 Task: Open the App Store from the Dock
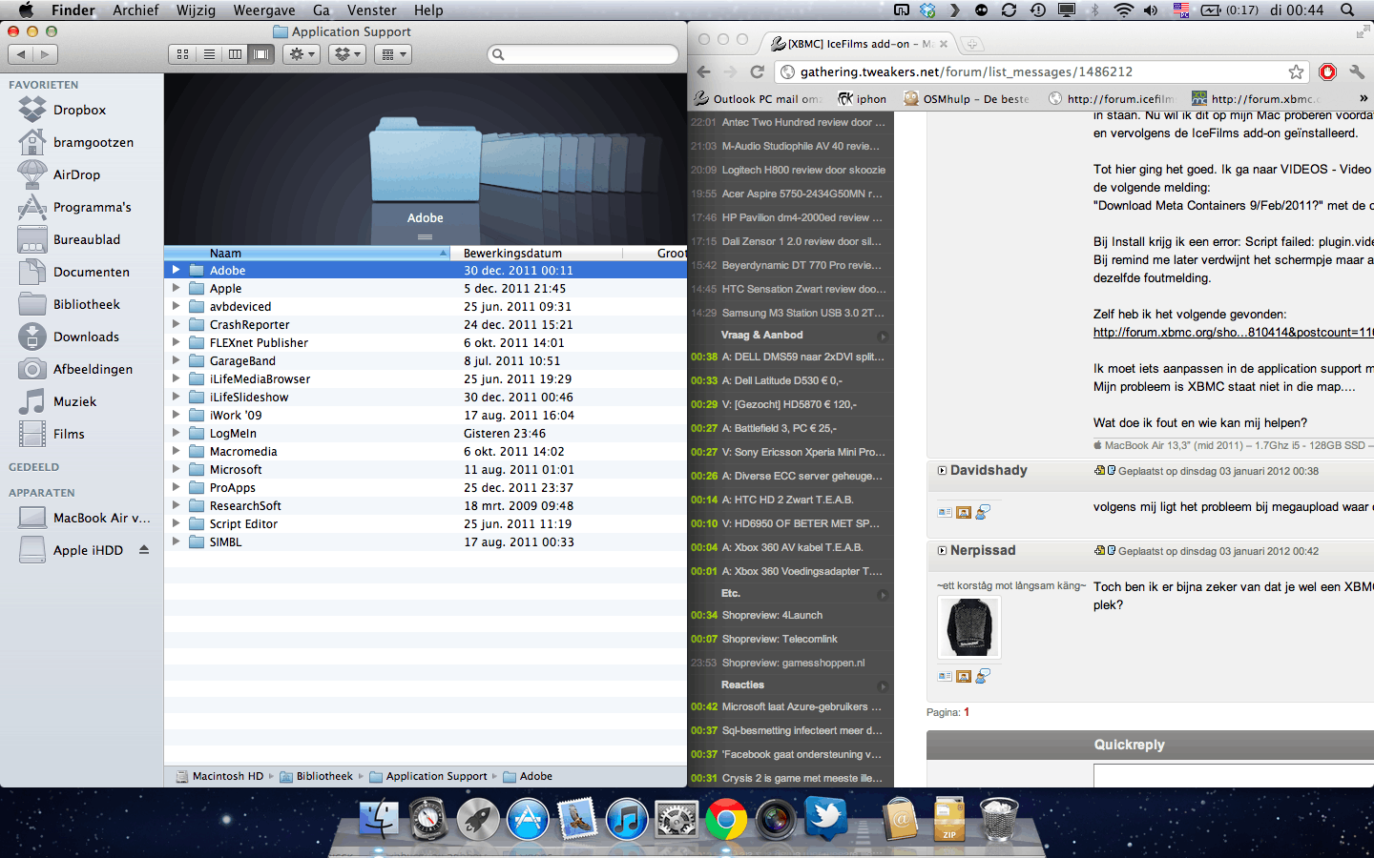tap(528, 819)
